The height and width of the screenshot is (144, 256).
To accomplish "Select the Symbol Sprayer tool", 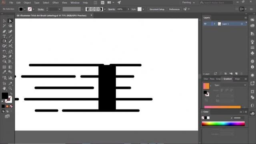I will coord(4,78).
